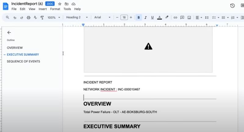
Task: Click the OVERVIEW heading in document
Action: pos(97,104)
